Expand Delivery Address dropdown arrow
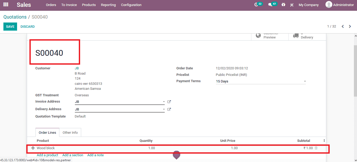The image size is (357, 162). tap(164, 109)
